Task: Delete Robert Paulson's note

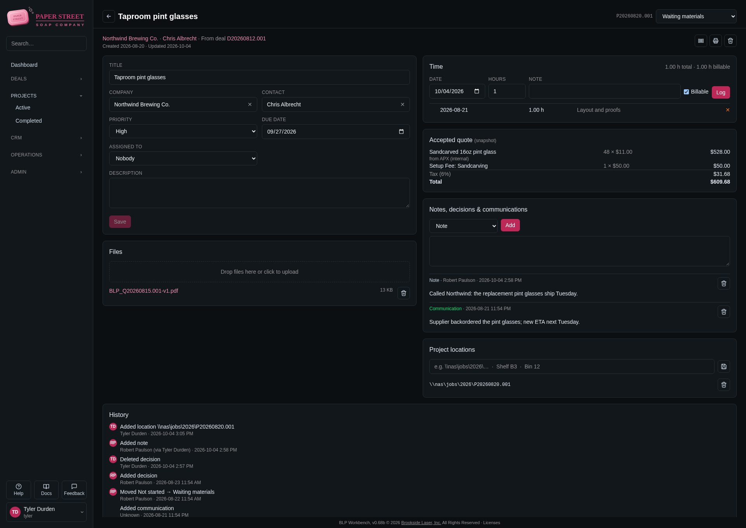Action: pos(724,283)
